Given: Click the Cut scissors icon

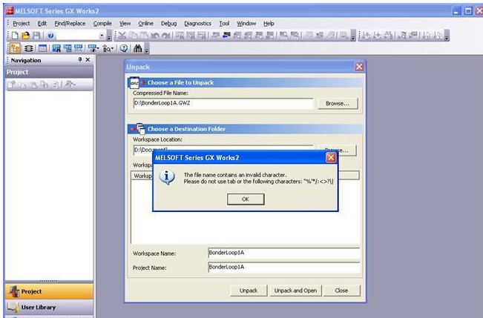Looking at the screenshot, I should [x=122, y=36].
